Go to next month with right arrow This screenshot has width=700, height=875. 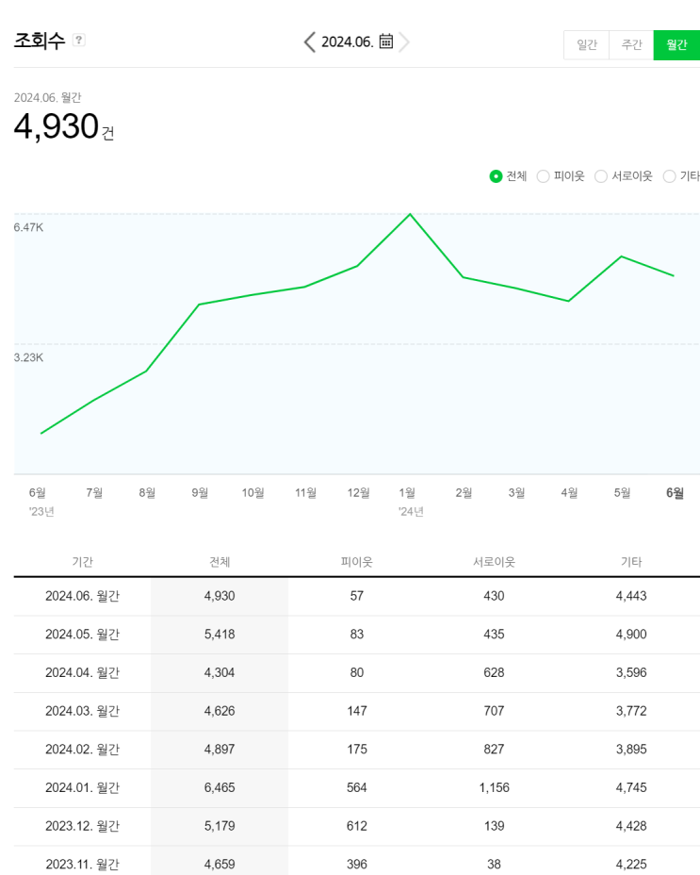pos(404,41)
